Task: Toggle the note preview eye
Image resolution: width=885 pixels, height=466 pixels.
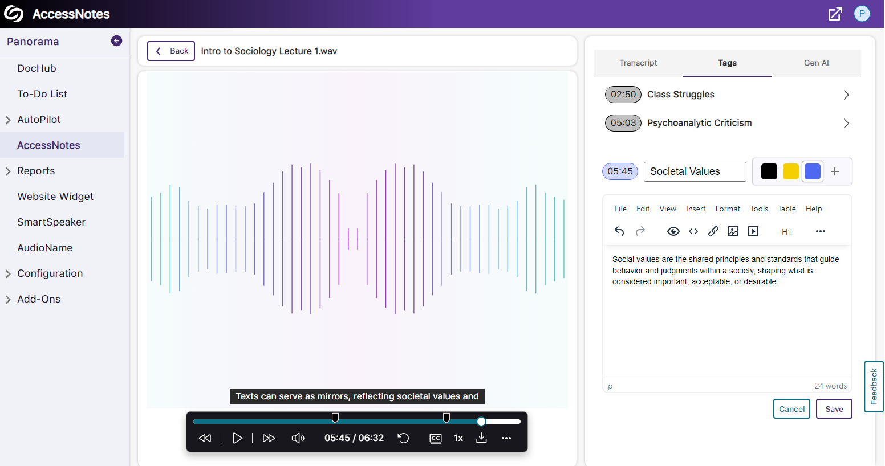Action: (673, 231)
